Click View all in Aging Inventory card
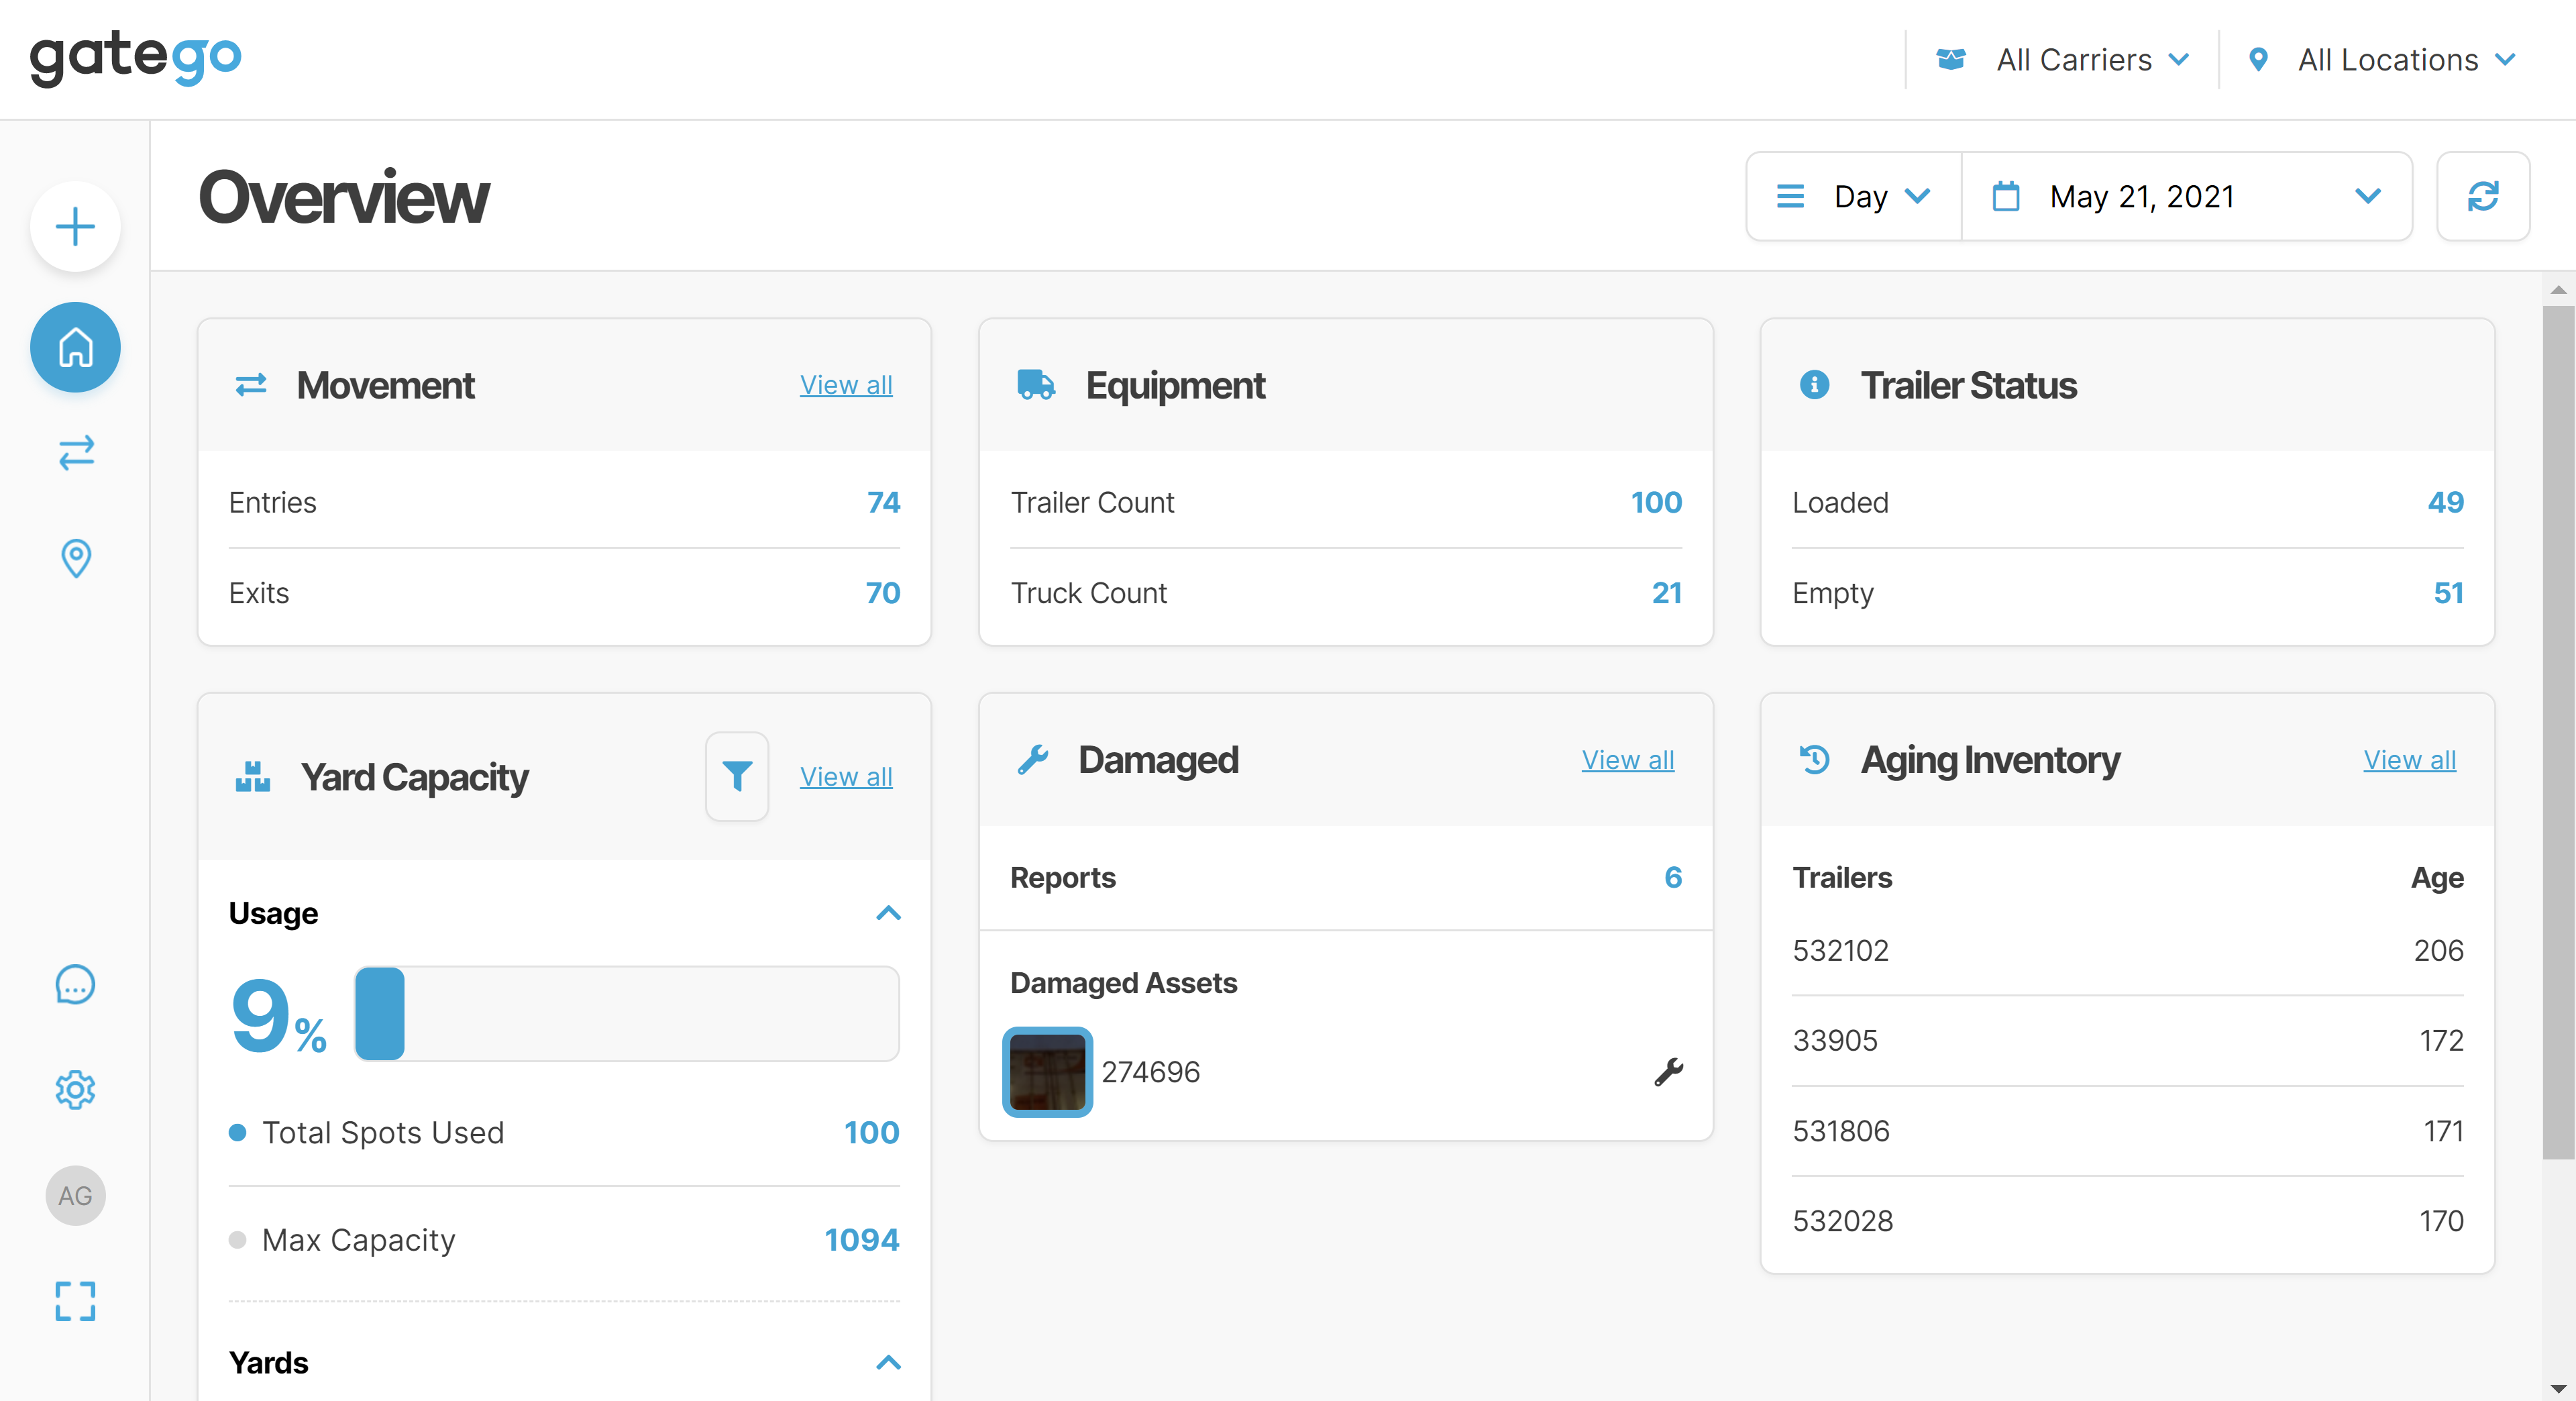 coord(2409,760)
